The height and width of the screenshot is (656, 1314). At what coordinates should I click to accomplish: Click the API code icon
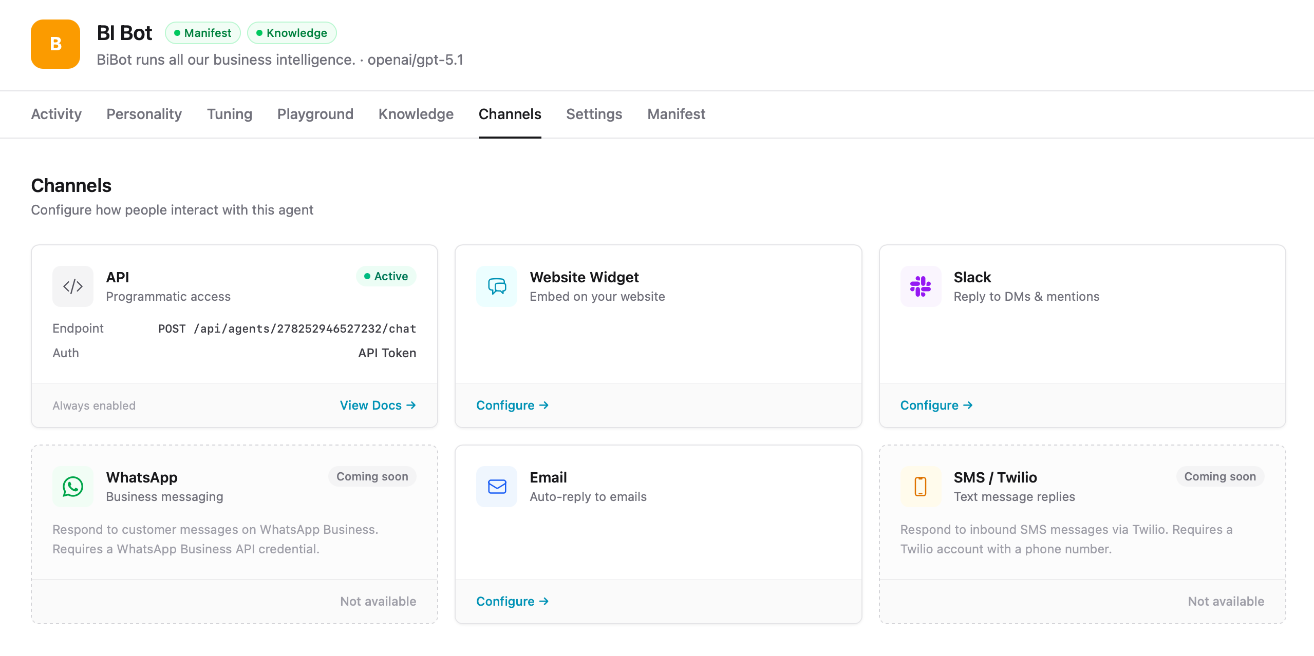[x=72, y=286]
